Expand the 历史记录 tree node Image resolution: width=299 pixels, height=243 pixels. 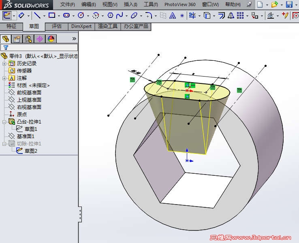point(4,64)
